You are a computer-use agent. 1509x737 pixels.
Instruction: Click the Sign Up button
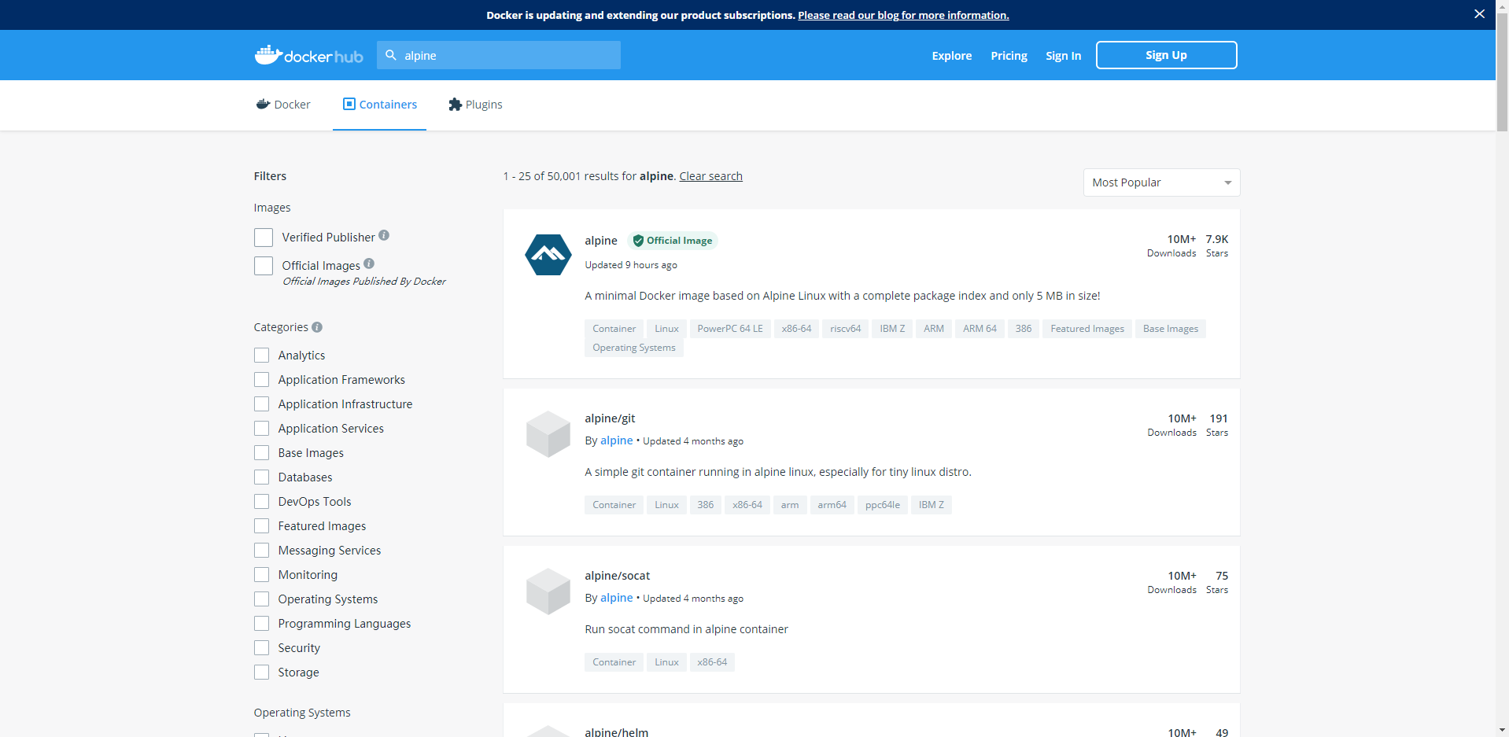pyautogui.click(x=1166, y=55)
